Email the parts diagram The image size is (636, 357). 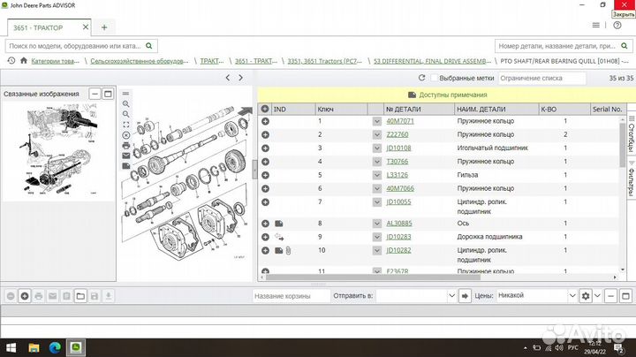coord(126,156)
